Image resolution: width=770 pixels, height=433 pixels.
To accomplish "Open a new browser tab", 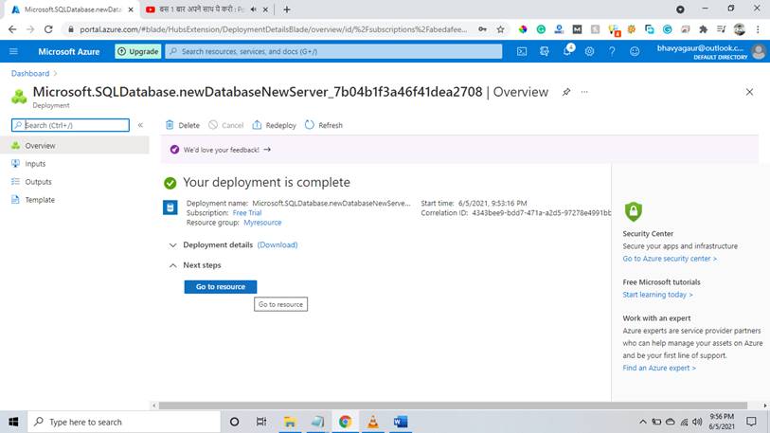I will click(287, 9).
